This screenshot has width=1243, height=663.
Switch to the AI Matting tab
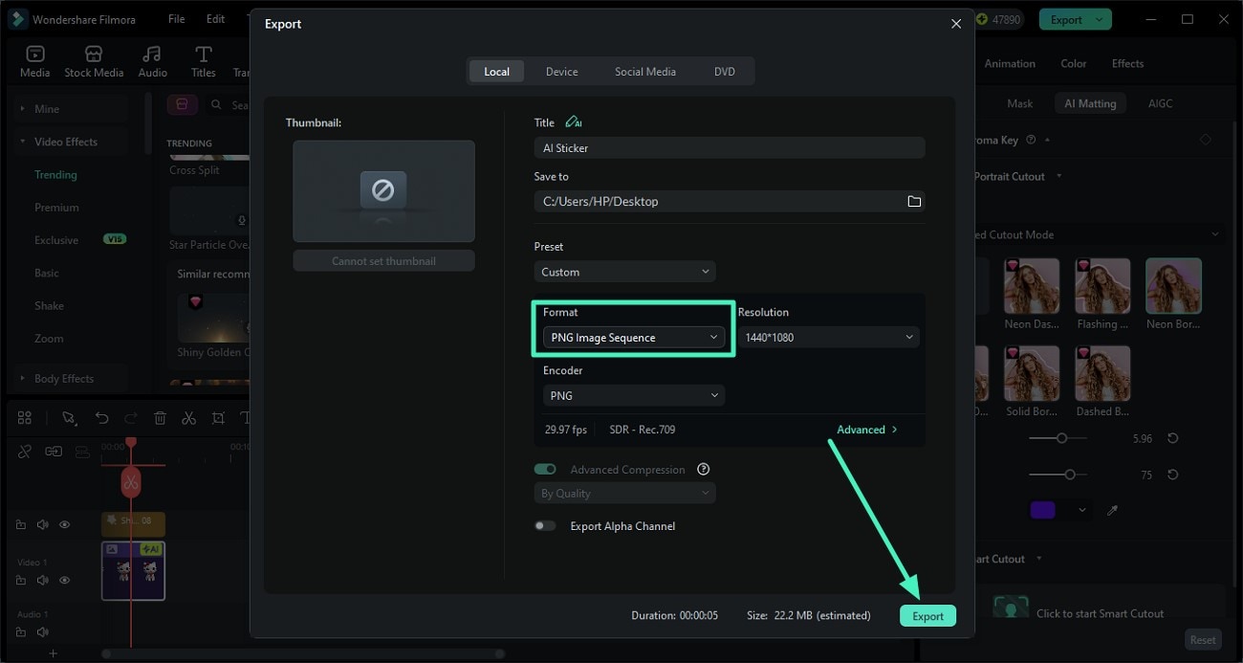1090,103
